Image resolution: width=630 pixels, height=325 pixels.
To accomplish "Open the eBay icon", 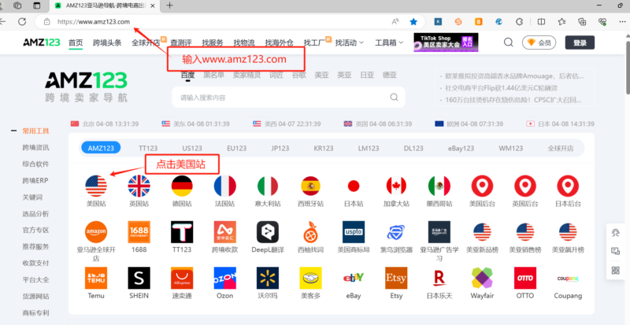I will coord(354,278).
